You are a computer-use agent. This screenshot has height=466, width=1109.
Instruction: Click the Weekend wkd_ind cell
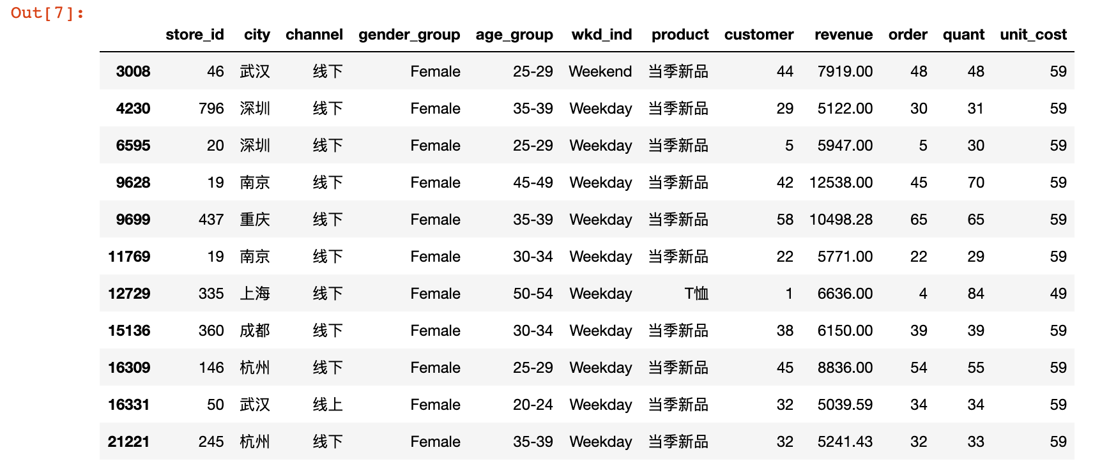click(x=600, y=71)
